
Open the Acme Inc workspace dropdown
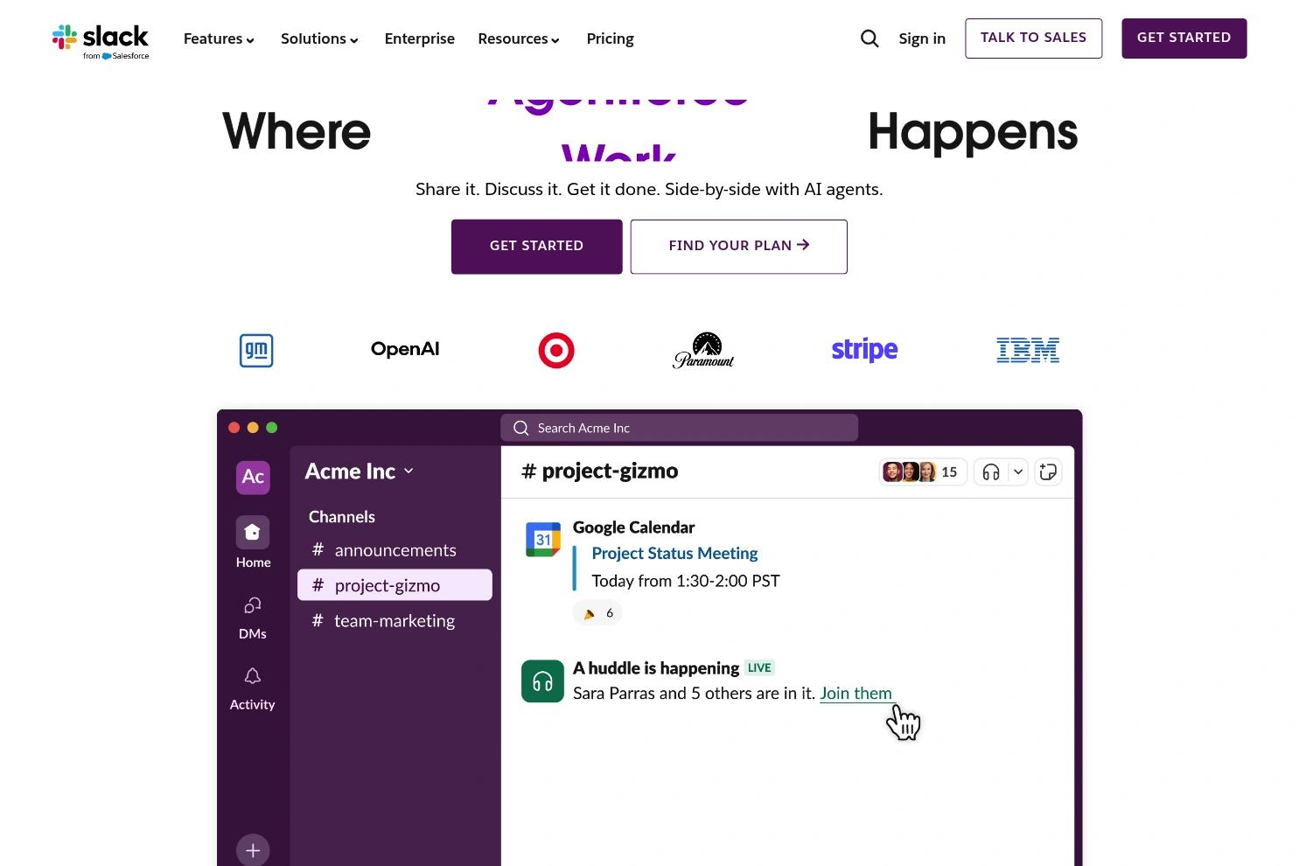(360, 471)
